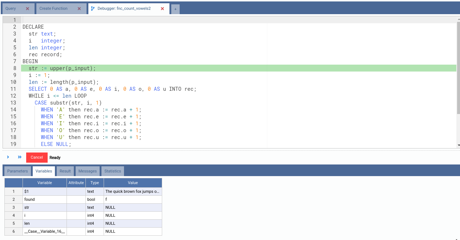Close the Query tab

(x=27, y=9)
